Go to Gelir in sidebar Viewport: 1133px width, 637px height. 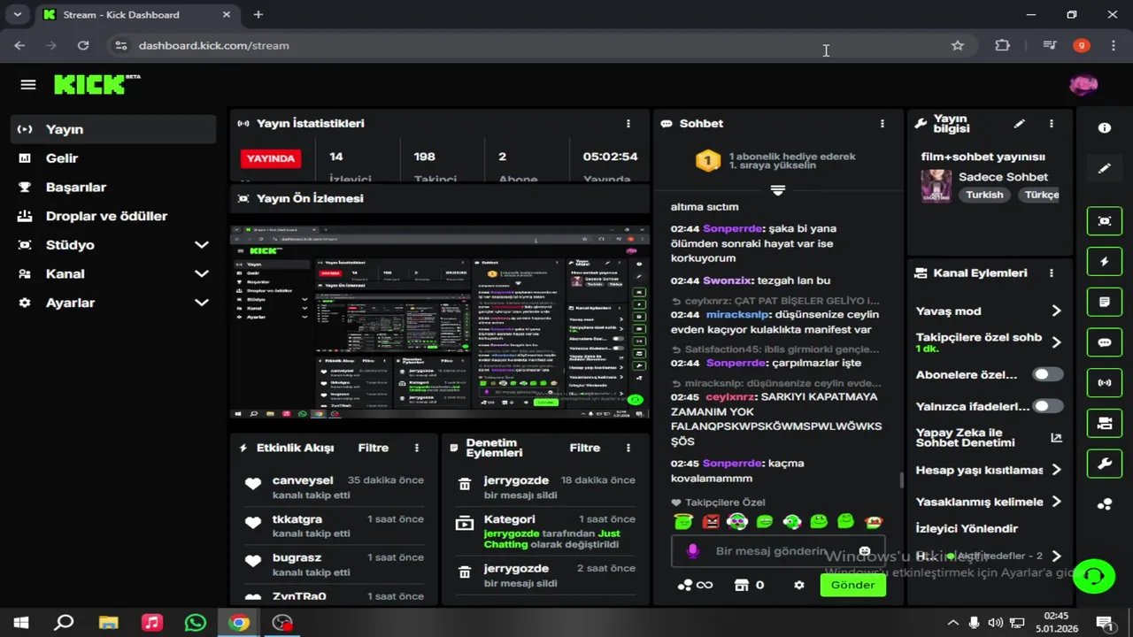coord(115,158)
